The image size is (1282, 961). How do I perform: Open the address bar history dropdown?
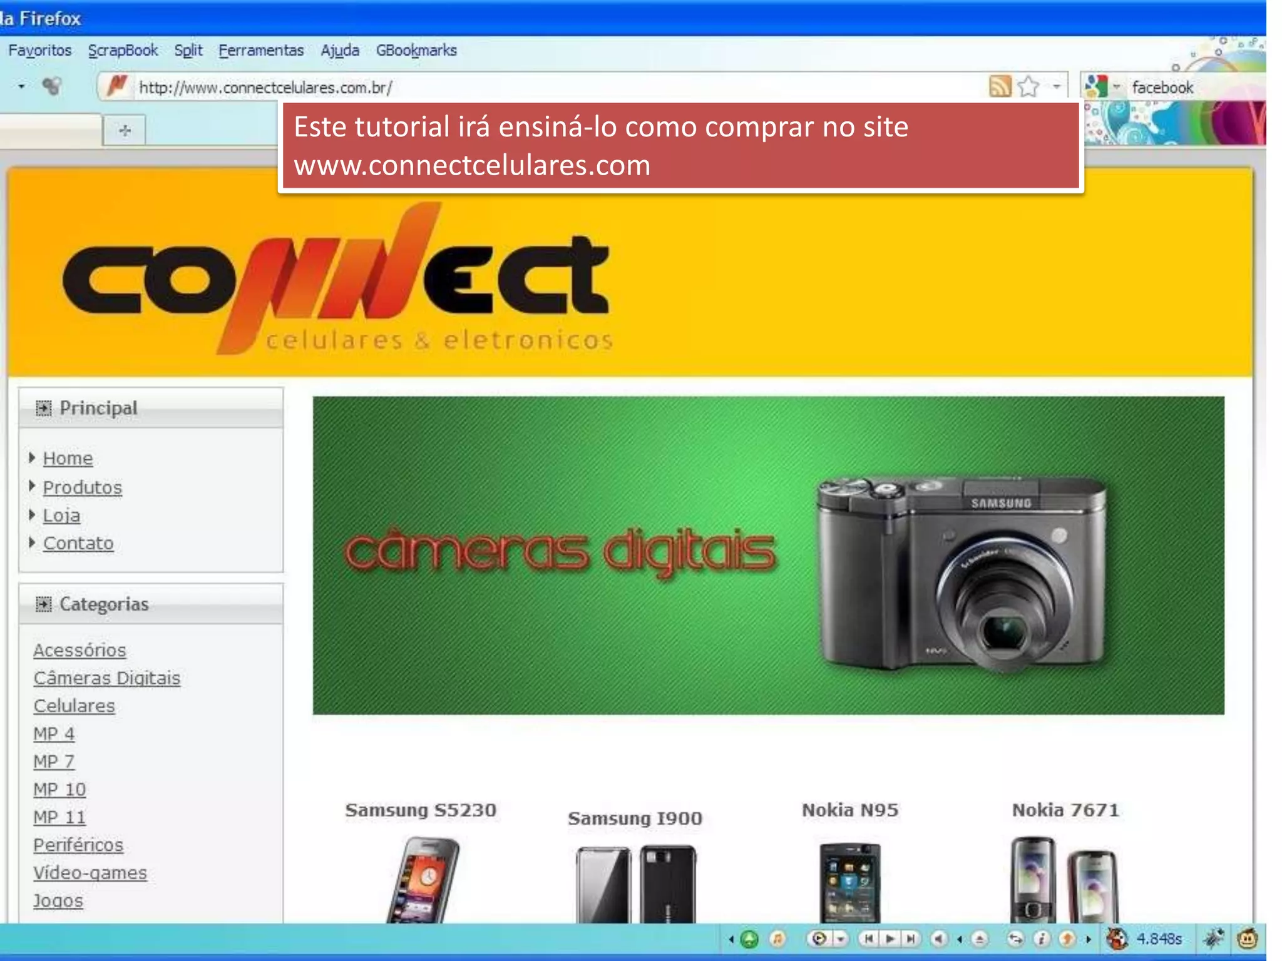pyautogui.click(x=1057, y=86)
